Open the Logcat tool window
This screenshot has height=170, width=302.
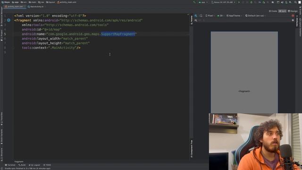[34, 165]
